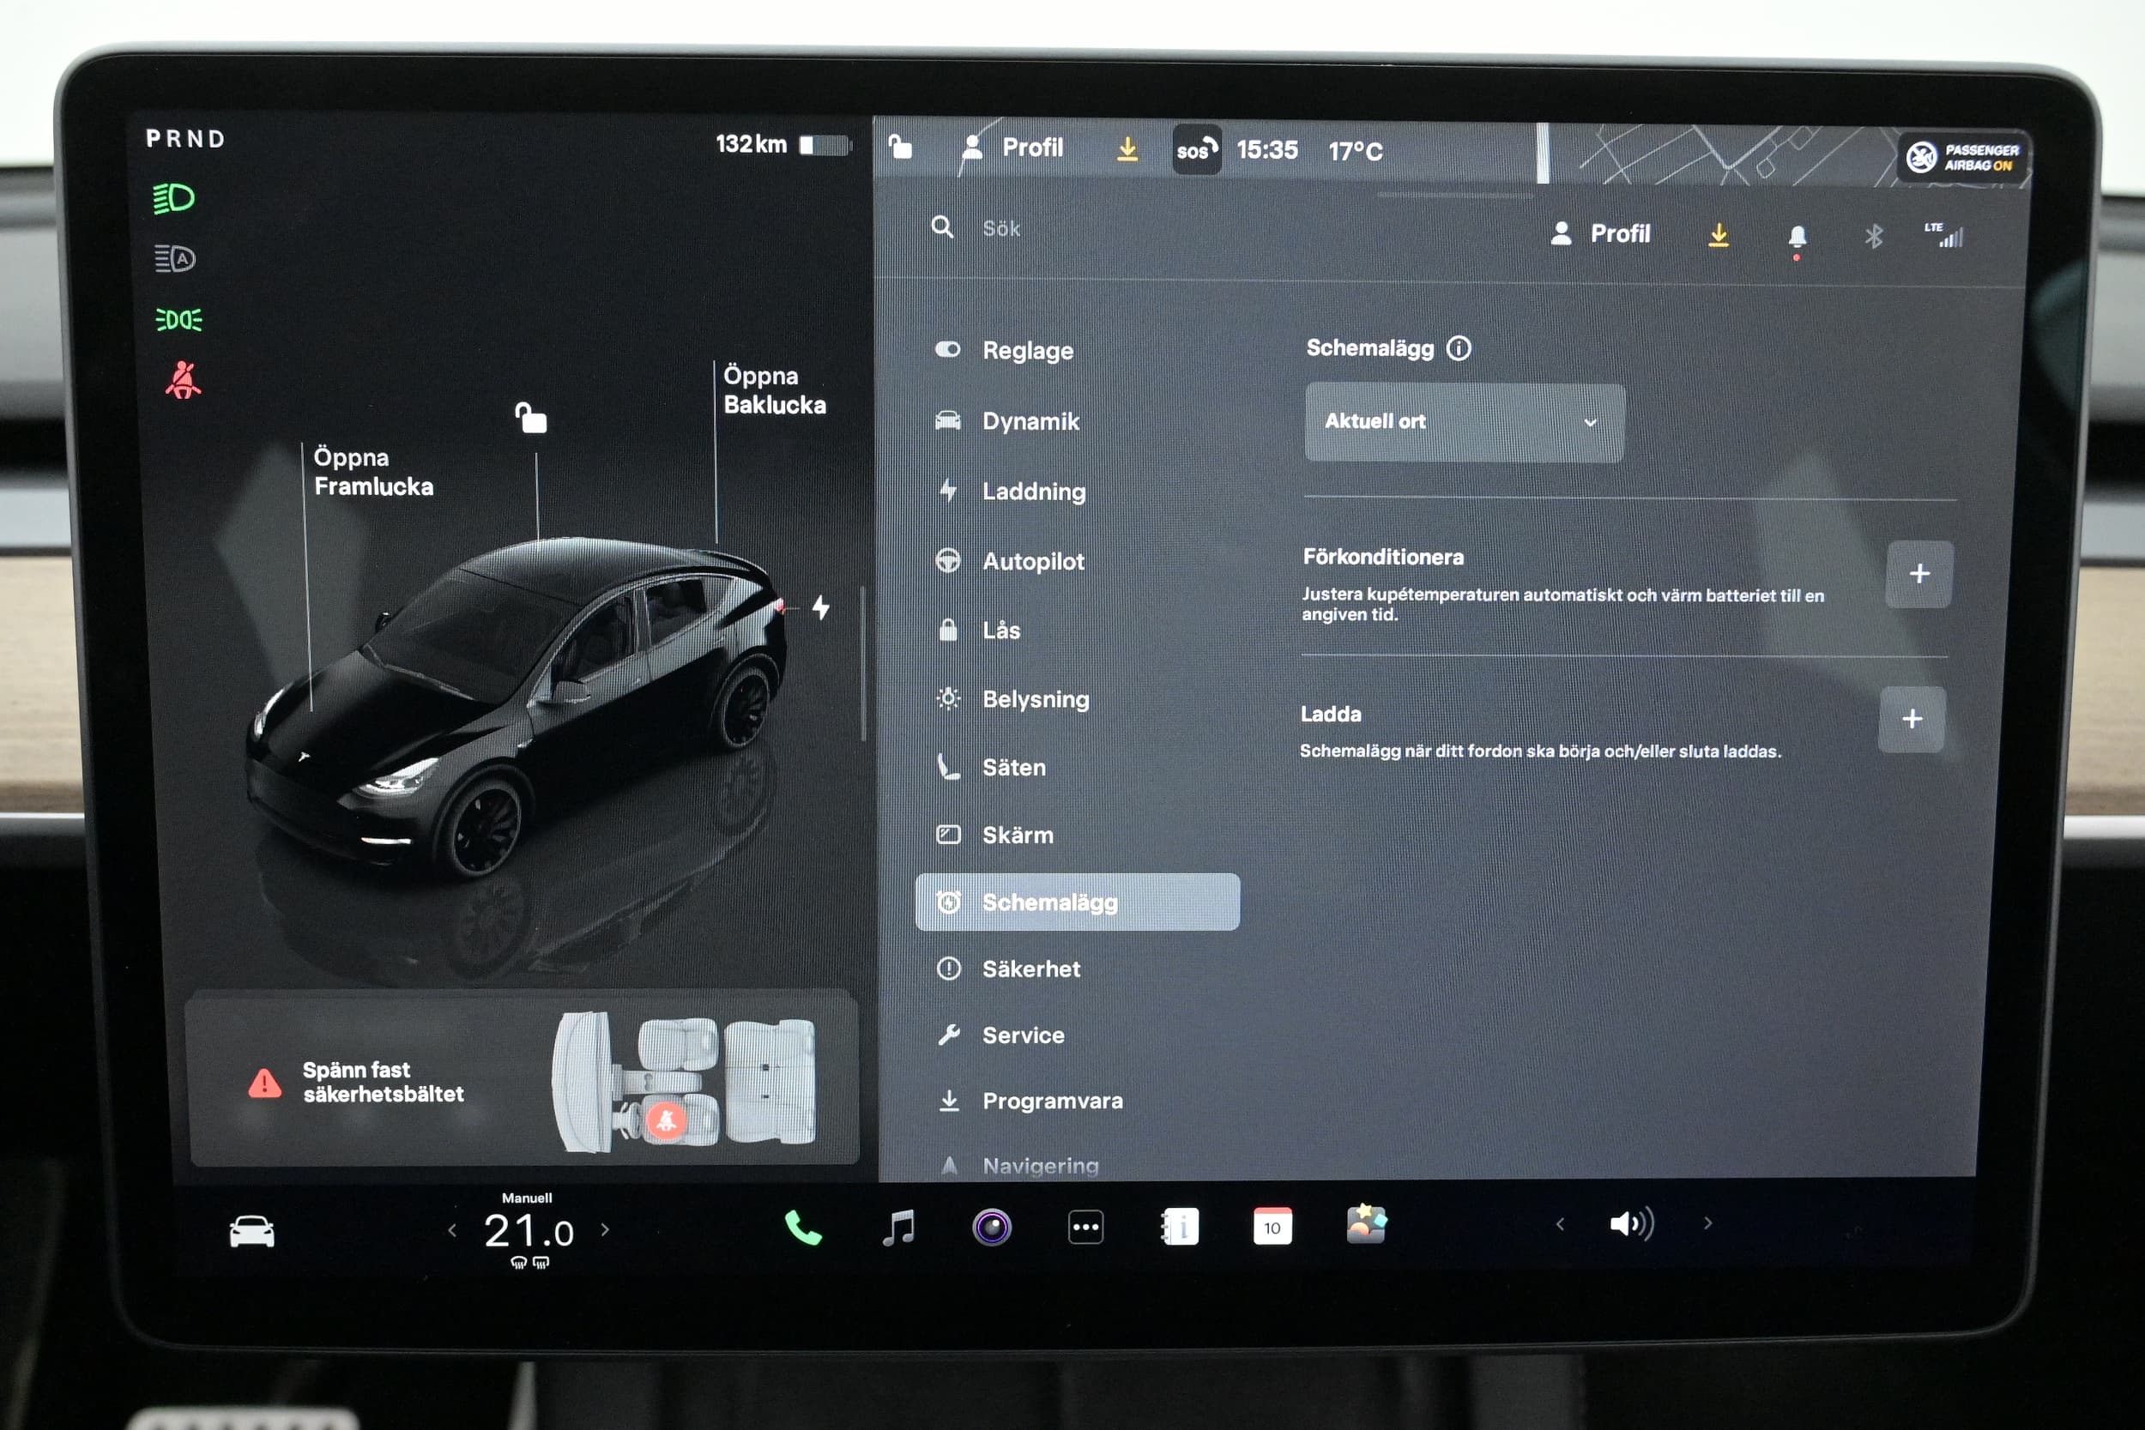Toggle the headlights indicator icon
The image size is (2145, 1430).
(x=174, y=198)
